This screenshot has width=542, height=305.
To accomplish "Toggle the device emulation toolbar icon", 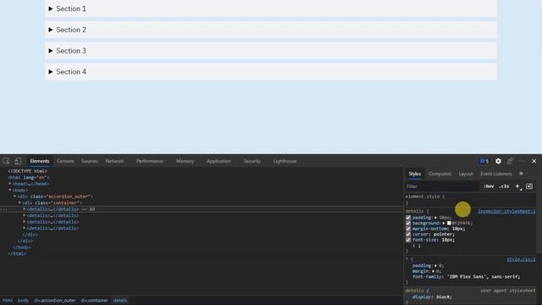I will pos(18,161).
